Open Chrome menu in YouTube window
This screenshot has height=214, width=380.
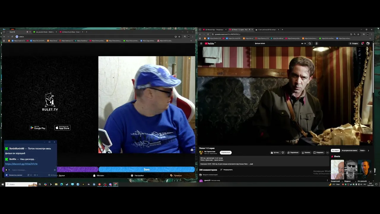pos(371,34)
